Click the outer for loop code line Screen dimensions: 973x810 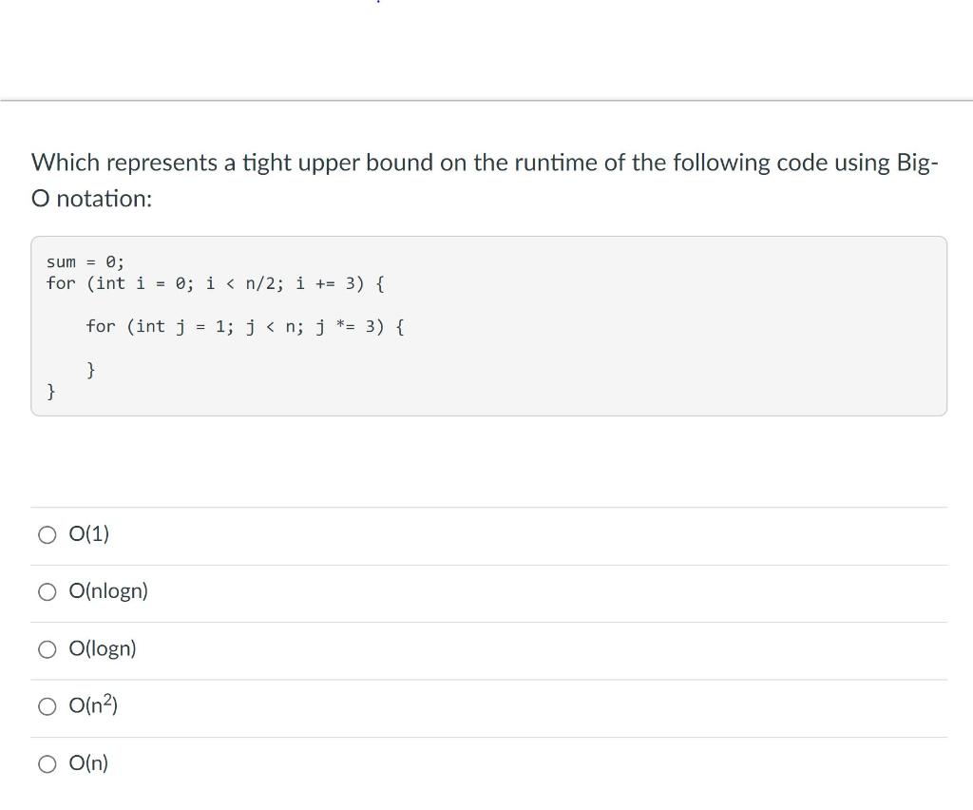(x=215, y=282)
